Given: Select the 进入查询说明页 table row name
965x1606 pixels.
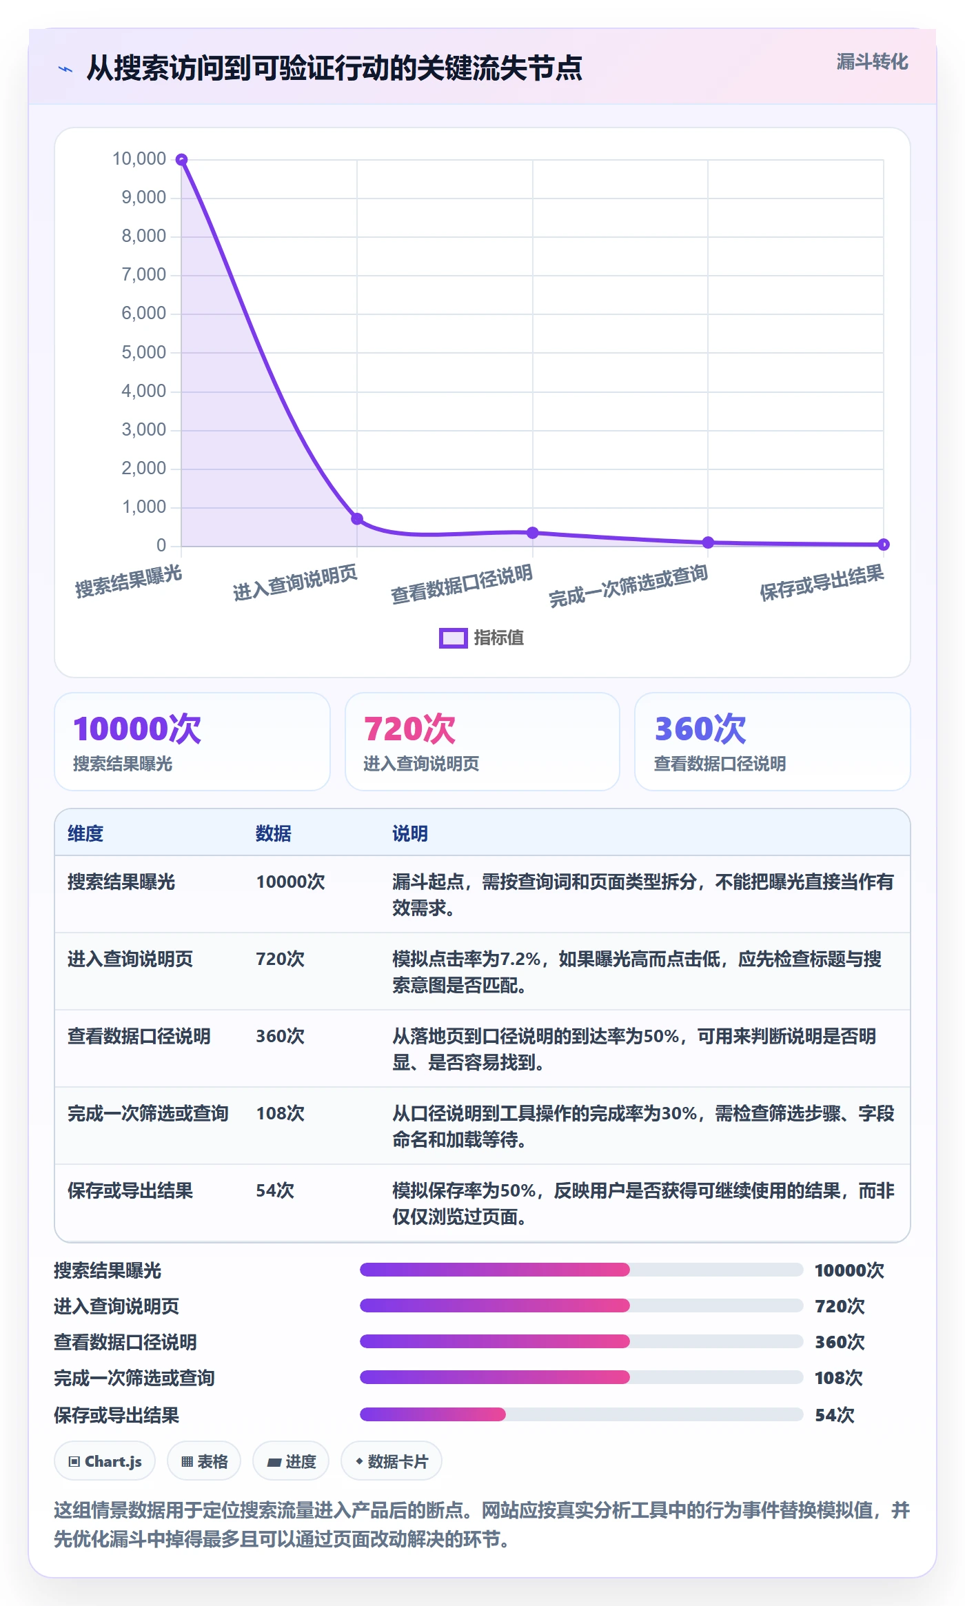Looking at the screenshot, I should click(130, 959).
